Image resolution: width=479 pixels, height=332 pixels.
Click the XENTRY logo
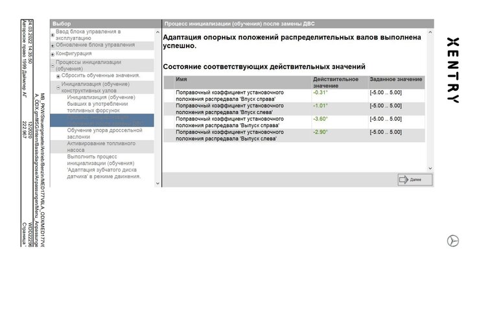(452, 70)
